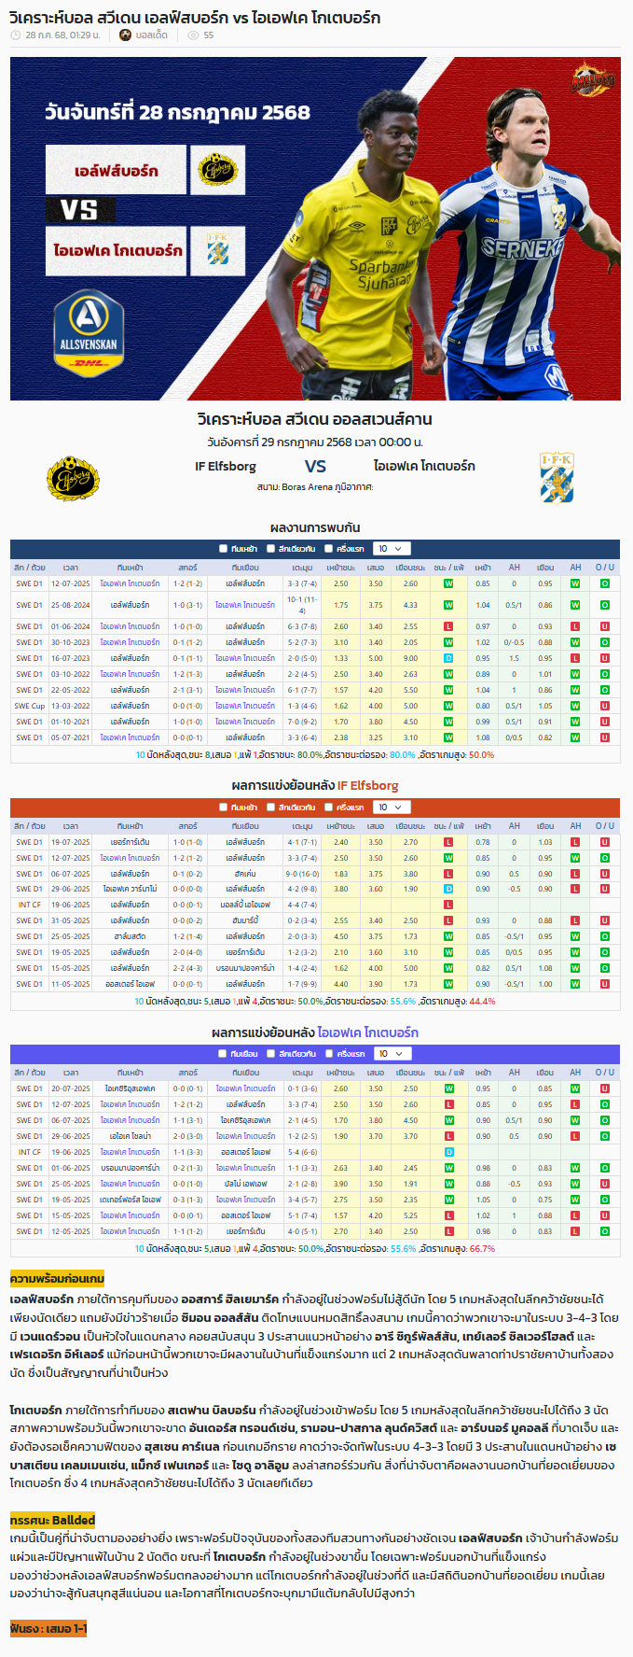Tick the ครึ่งแรก checkbox in the head-to-head table
Viewport: 633px width, 1657px height.
pos(329,549)
